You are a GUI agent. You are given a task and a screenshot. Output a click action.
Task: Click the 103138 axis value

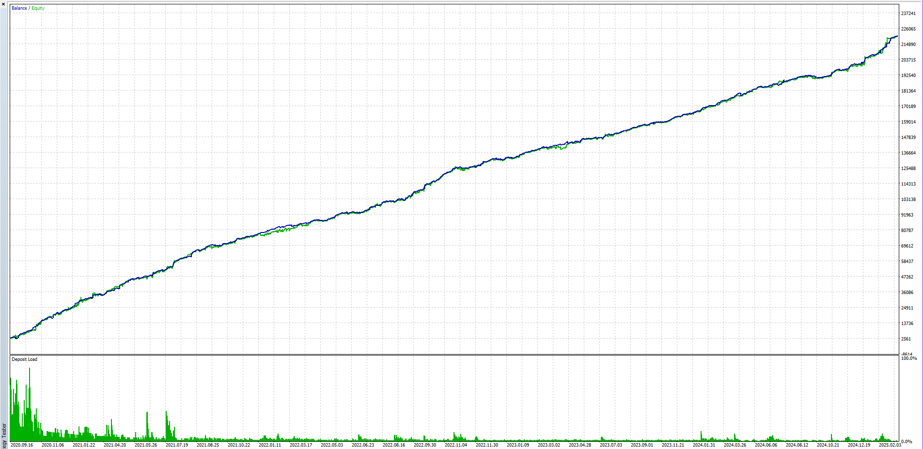908,200
